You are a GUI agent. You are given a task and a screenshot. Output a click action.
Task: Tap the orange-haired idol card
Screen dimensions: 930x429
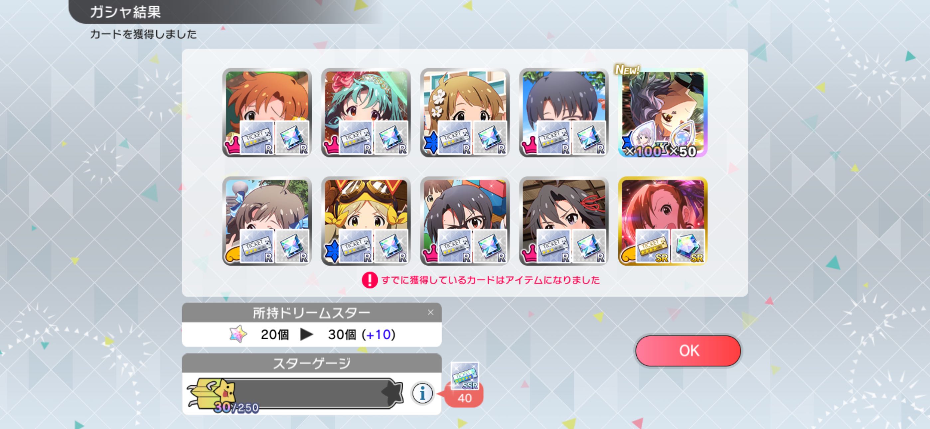pyautogui.click(x=267, y=112)
